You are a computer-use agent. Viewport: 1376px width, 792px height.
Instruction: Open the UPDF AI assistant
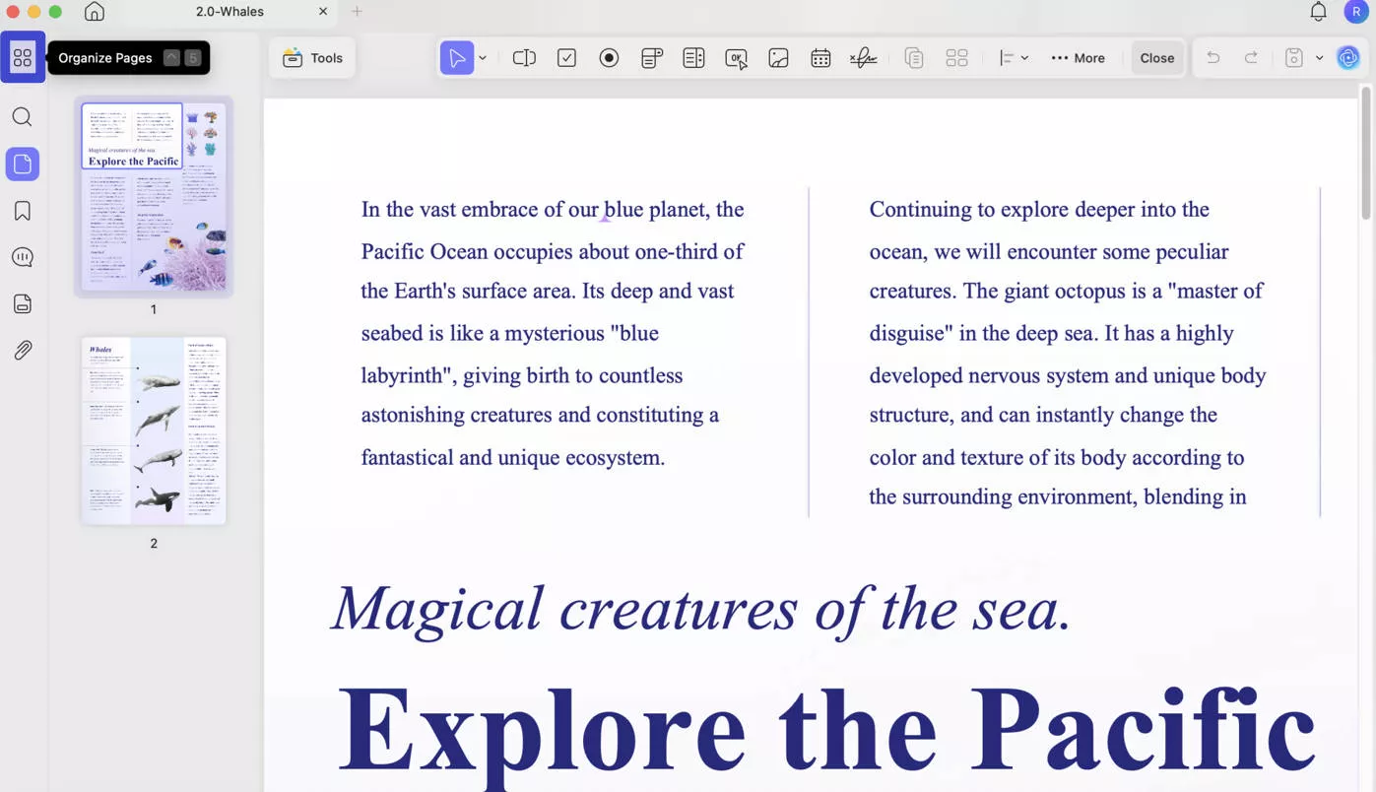coord(1347,57)
